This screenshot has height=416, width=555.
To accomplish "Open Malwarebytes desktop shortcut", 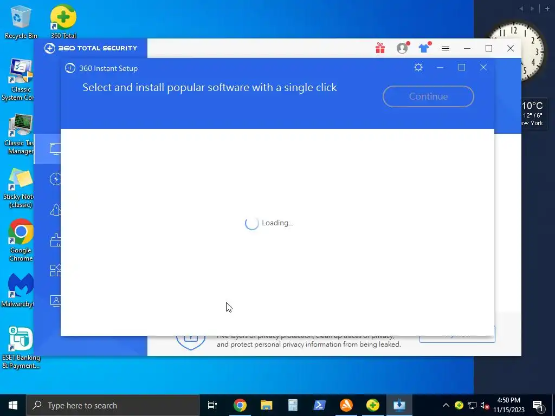I will (x=18, y=290).
